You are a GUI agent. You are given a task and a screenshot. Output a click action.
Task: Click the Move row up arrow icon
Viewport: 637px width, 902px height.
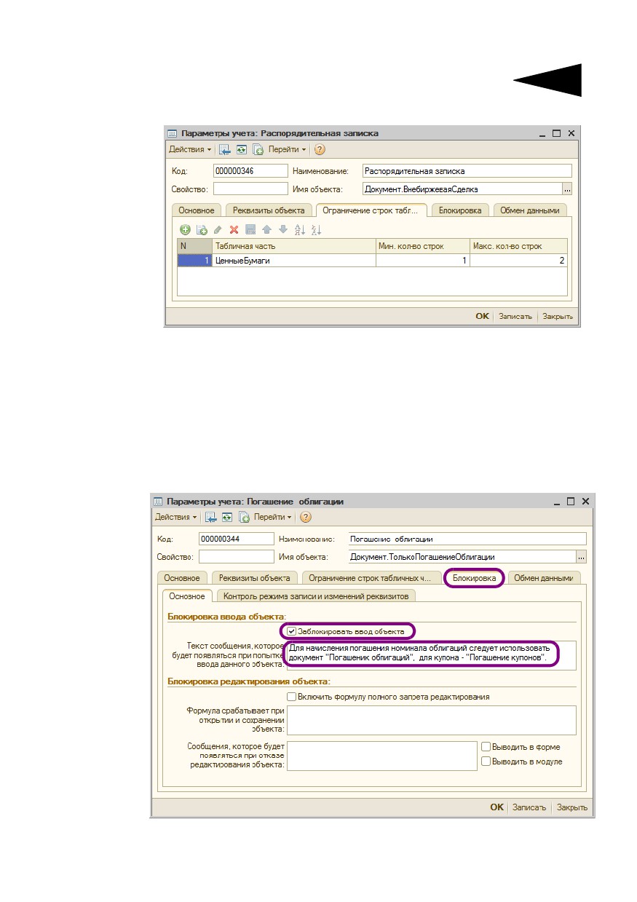[x=266, y=229]
